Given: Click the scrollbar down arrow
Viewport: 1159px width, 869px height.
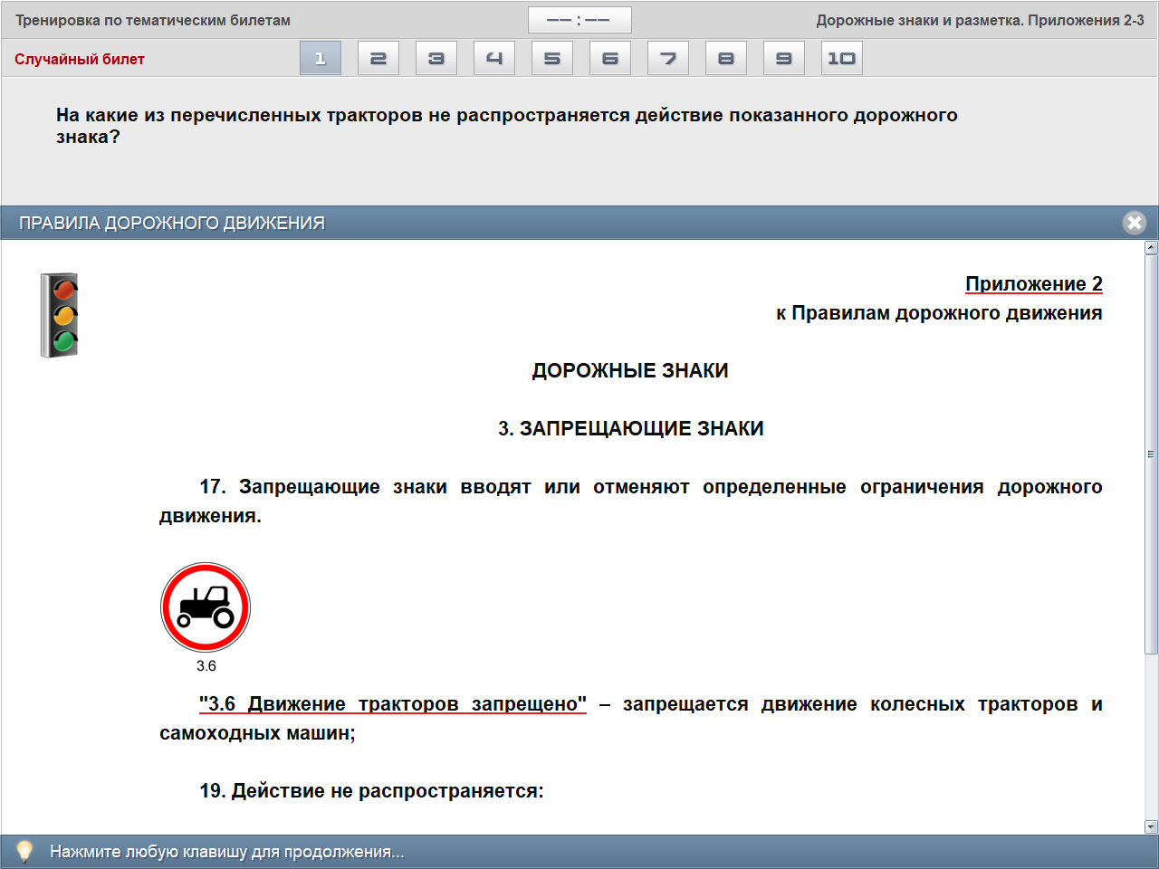Looking at the screenshot, I should coord(1151,826).
